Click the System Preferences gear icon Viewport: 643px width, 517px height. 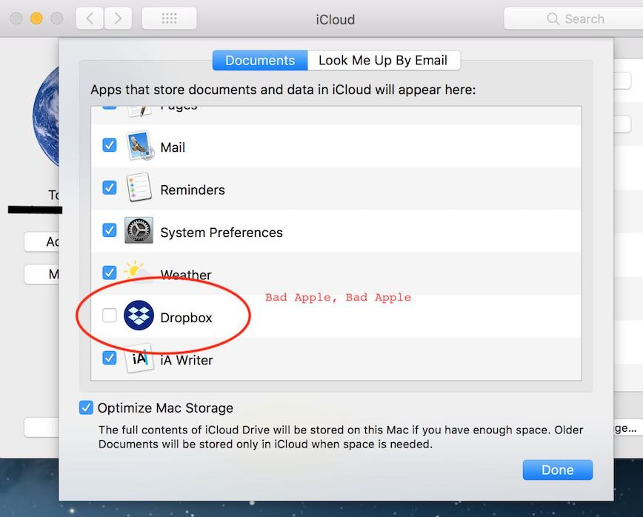point(139,232)
